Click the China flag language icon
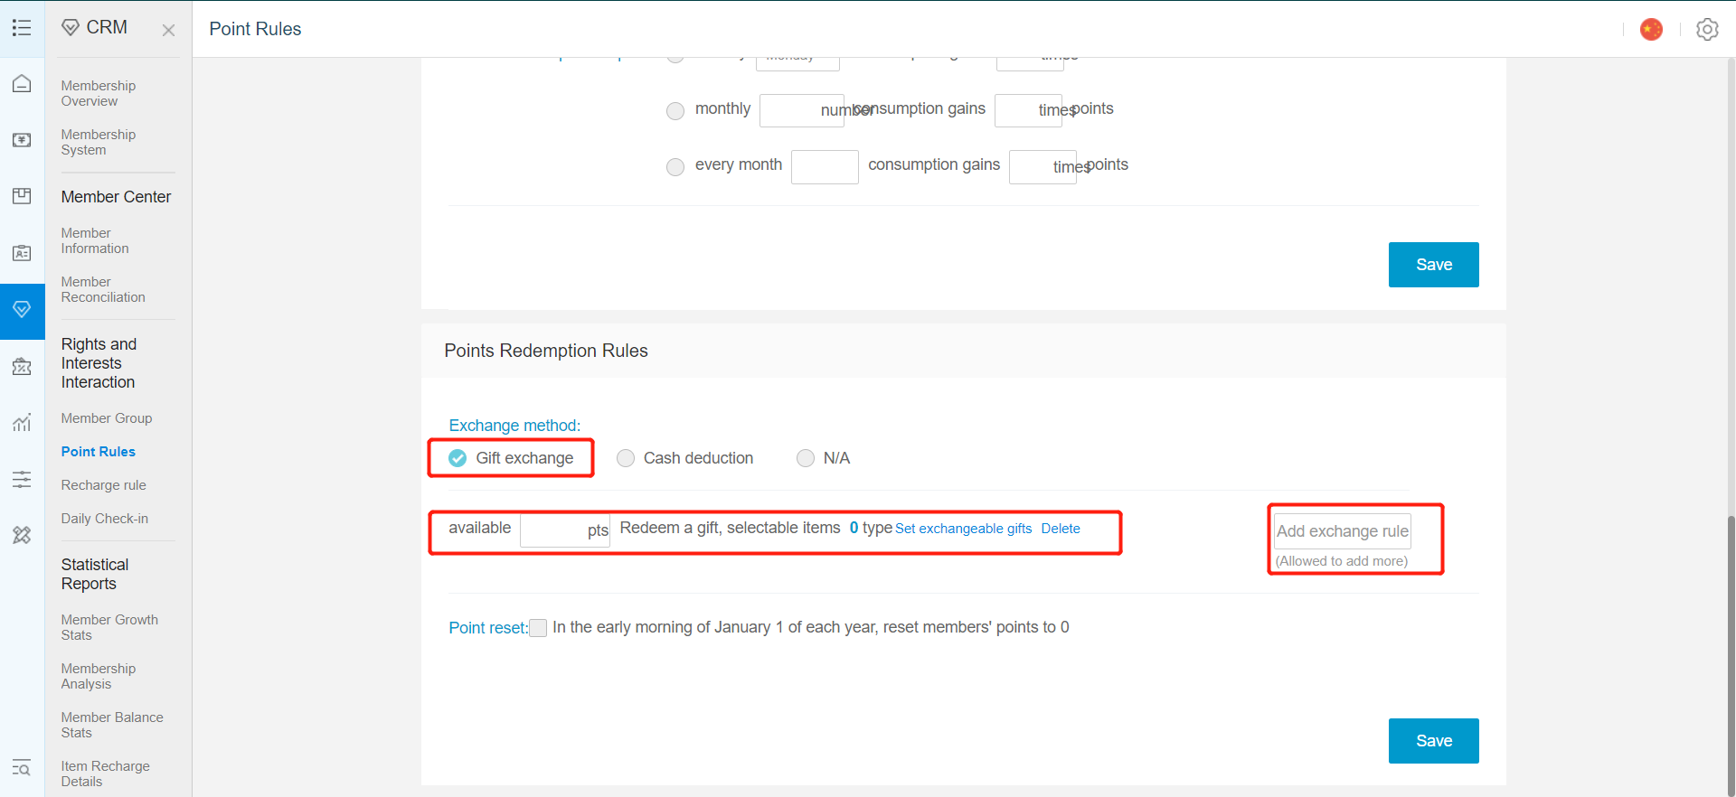1736x797 pixels. point(1651,29)
